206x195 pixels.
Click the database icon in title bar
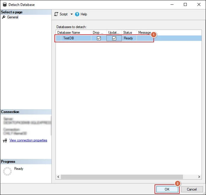click(5, 4)
